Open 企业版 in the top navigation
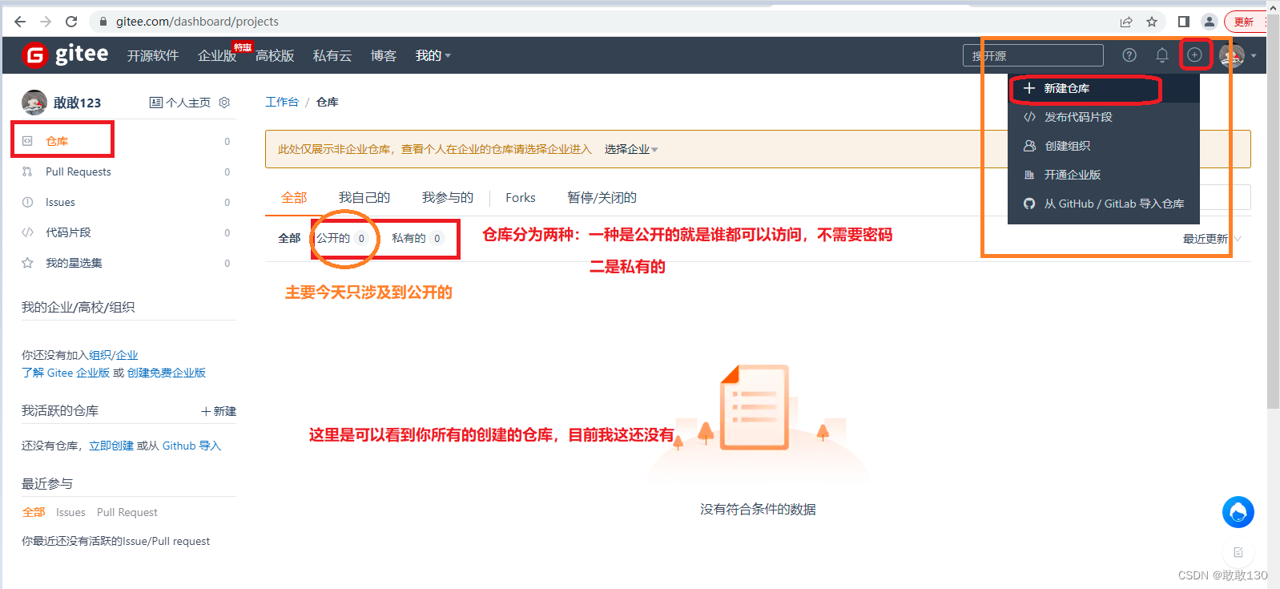The image size is (1280, 589). click(217, 55)
